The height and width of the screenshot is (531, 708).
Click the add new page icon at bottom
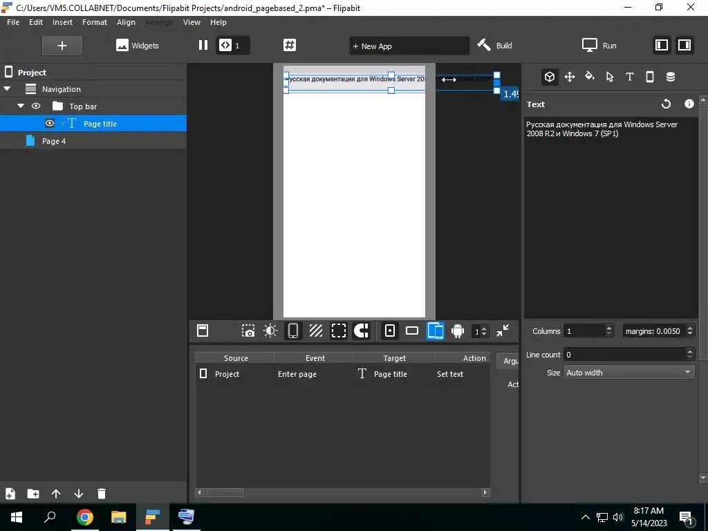coord(10,494)
